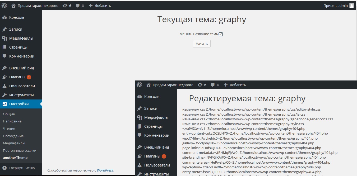Image resolution: width=357 pixels, height=176 pixels.
Task: Click log line starting wpcf7-file=
Action: [250, 138]
